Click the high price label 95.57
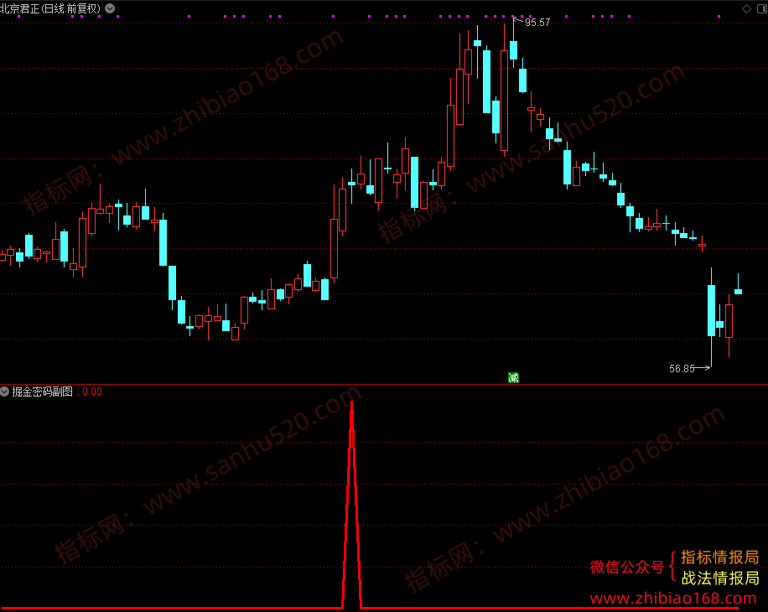 pyautogui.click(x=537, y=22)
